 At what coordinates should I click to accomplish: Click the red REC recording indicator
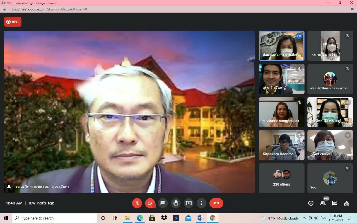13,22
